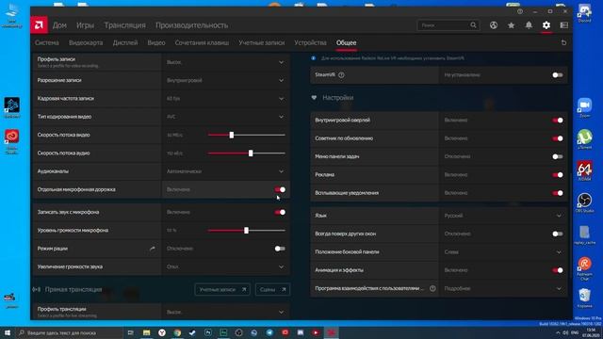Toggle the SteamVR switch
Viewport: 603px width, 339px height.
tap(558, 75)
